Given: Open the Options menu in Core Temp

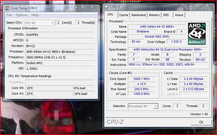Looking at the screenshot, I should [x=22, y=15].
